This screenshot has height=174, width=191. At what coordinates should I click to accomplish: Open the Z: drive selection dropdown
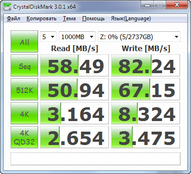click(x=139, y=37)
